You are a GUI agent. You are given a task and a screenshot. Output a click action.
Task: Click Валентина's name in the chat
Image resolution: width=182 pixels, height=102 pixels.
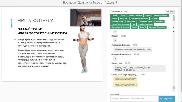click(x=117, y=63)
